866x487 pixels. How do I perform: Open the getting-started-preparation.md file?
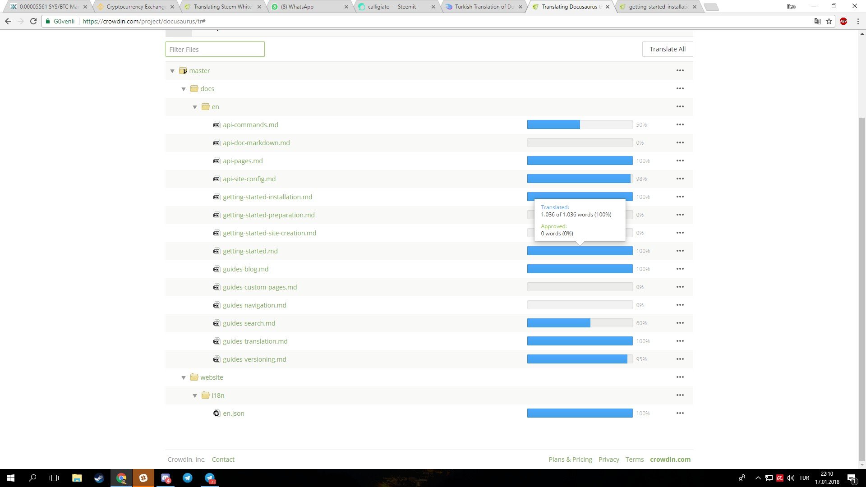269,215
